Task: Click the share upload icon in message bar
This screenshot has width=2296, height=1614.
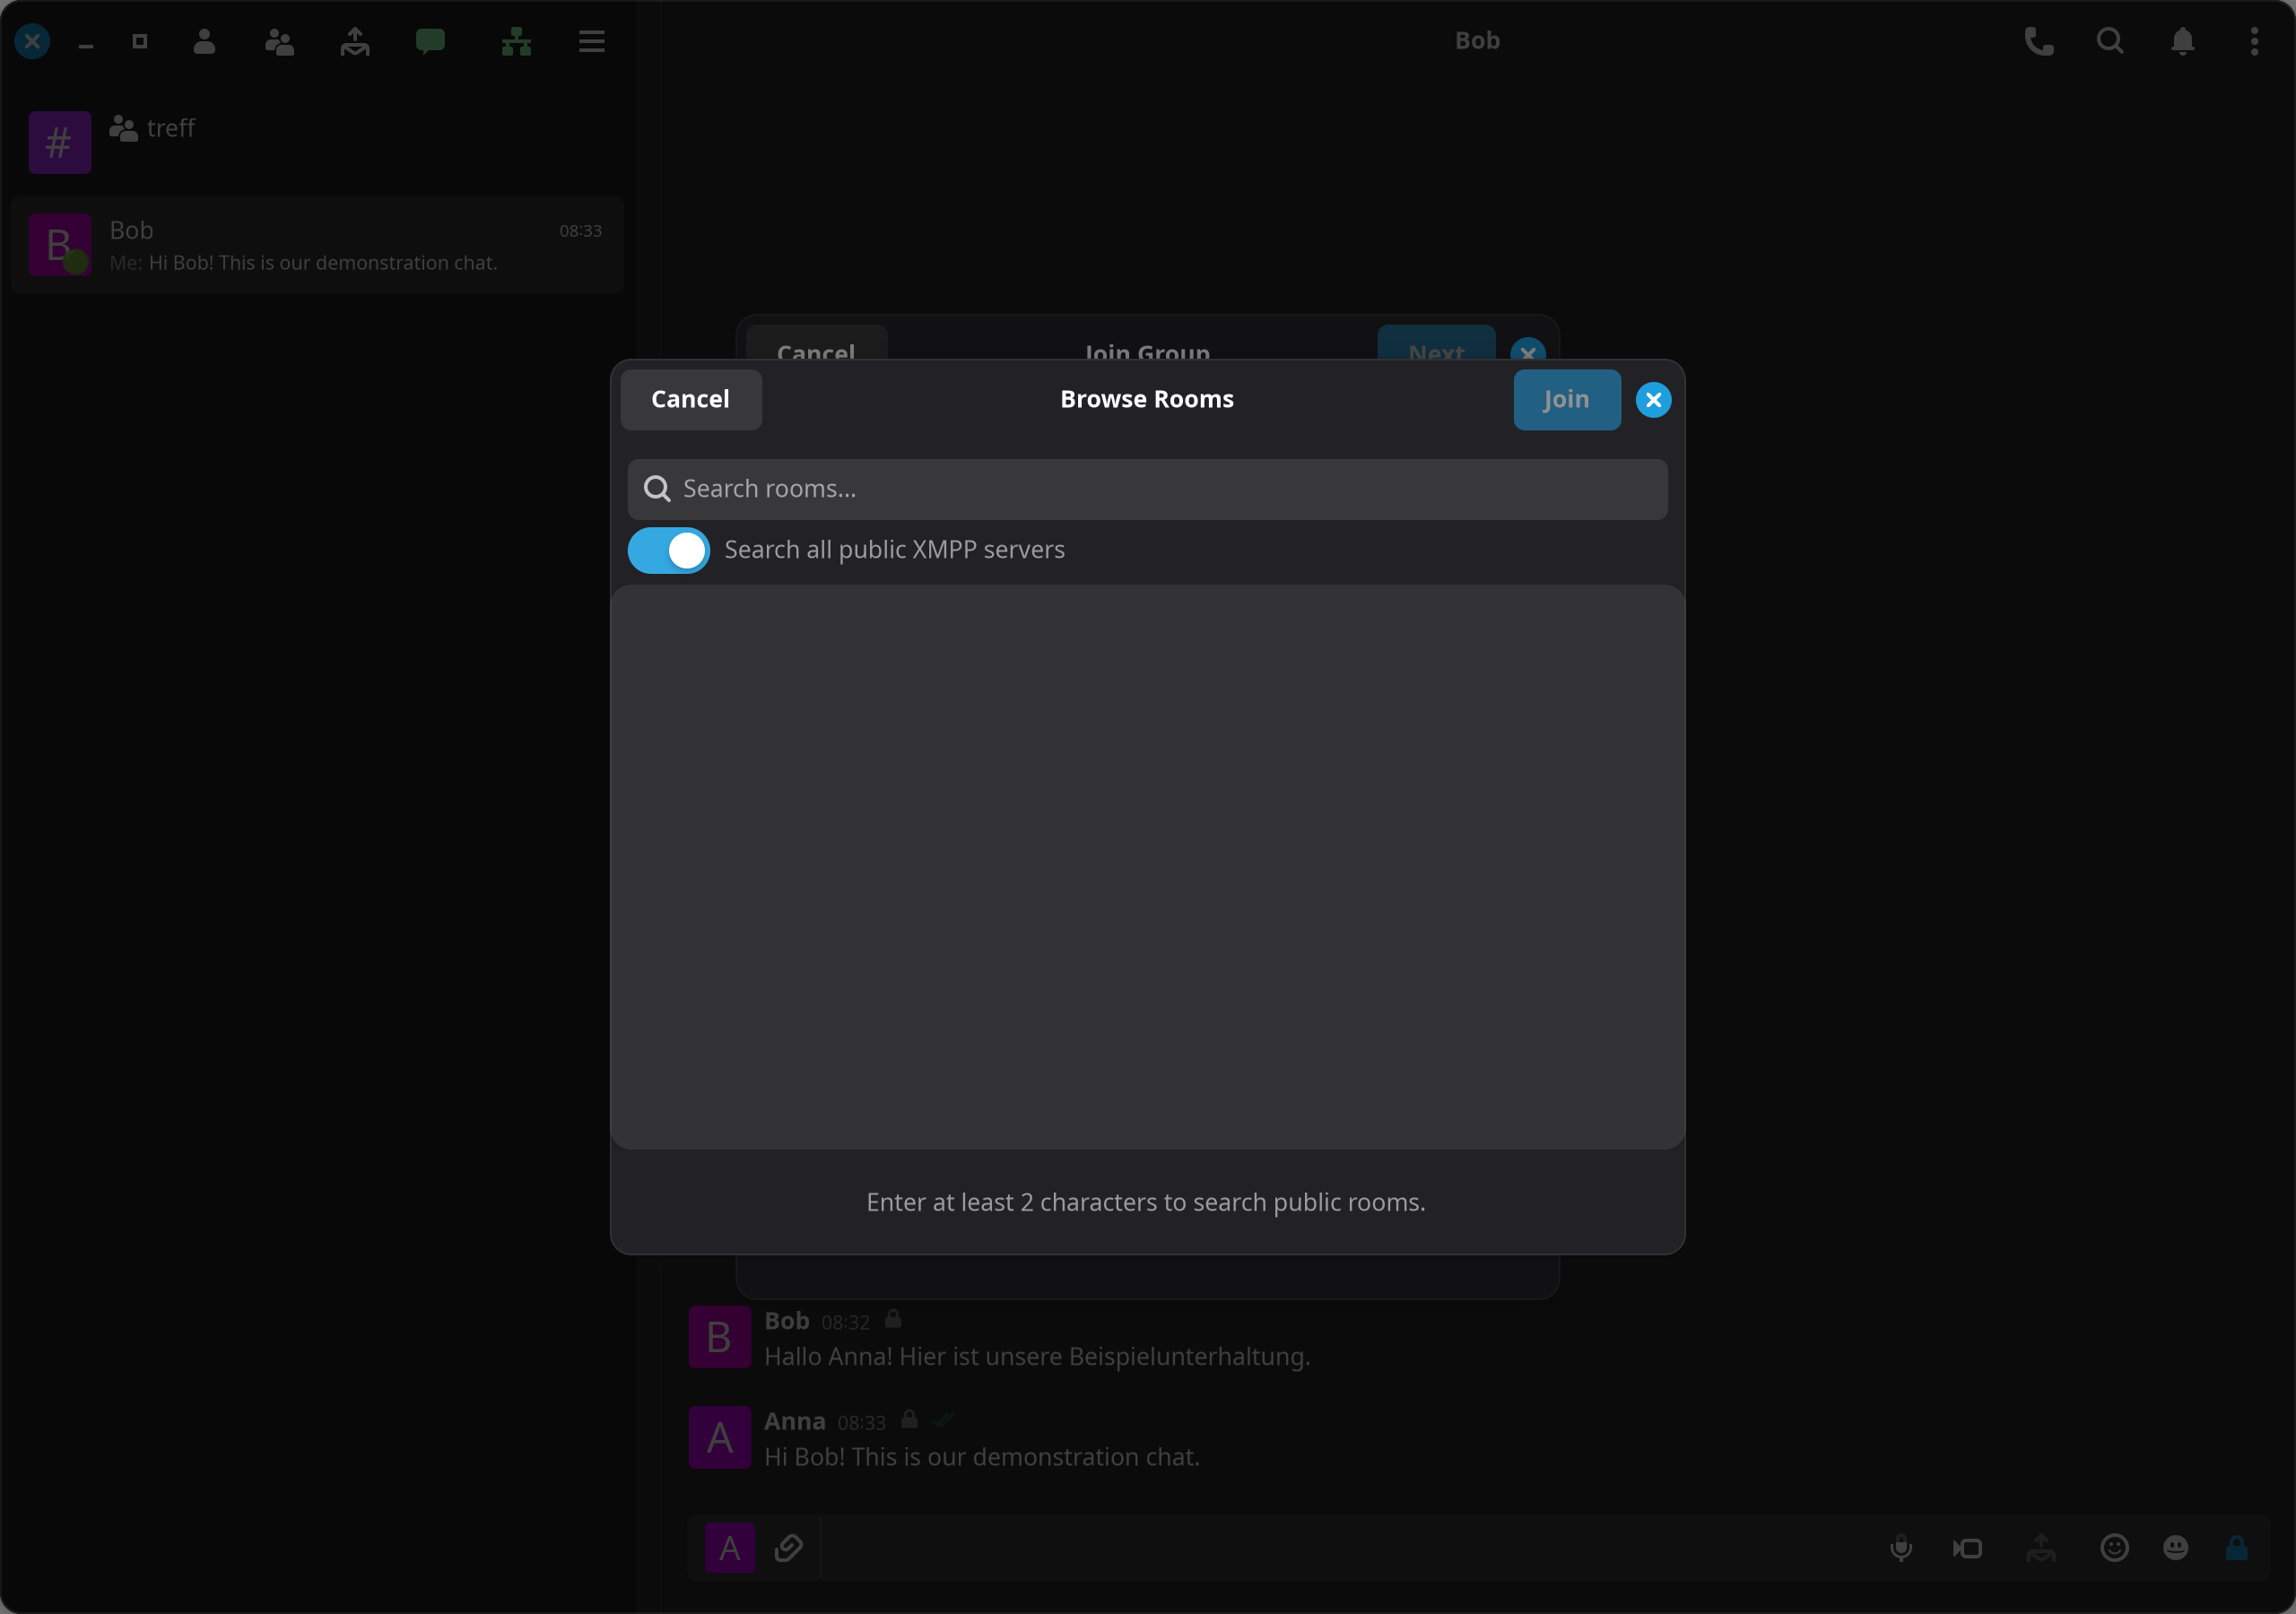Action: coord(2041,1548)
